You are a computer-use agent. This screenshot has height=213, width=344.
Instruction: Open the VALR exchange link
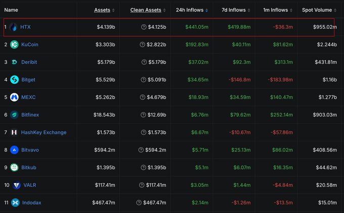pyautogui.click(x=30, y=185)
